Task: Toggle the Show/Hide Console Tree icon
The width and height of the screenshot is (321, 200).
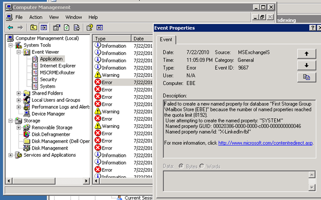Action: 44,27
